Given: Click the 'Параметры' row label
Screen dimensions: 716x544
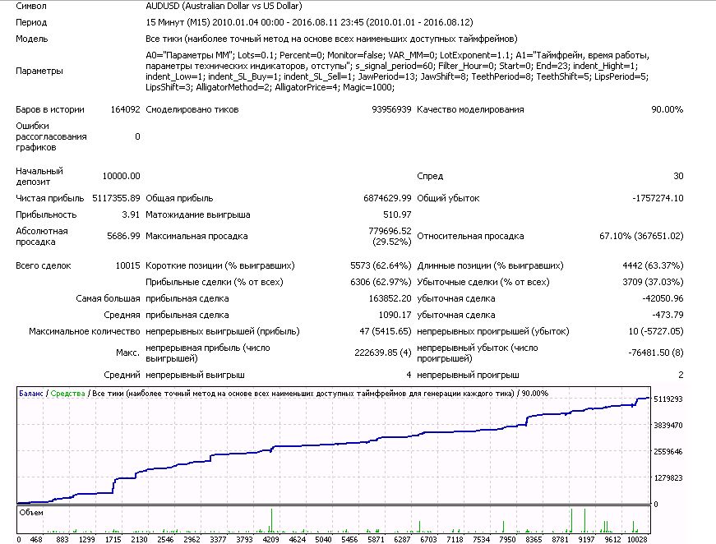Looking at the screenshot, I should pos(39,71).
